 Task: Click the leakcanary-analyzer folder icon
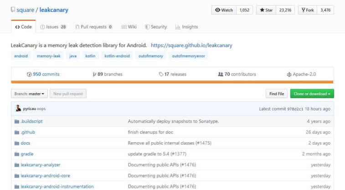[x=17, y=165]
